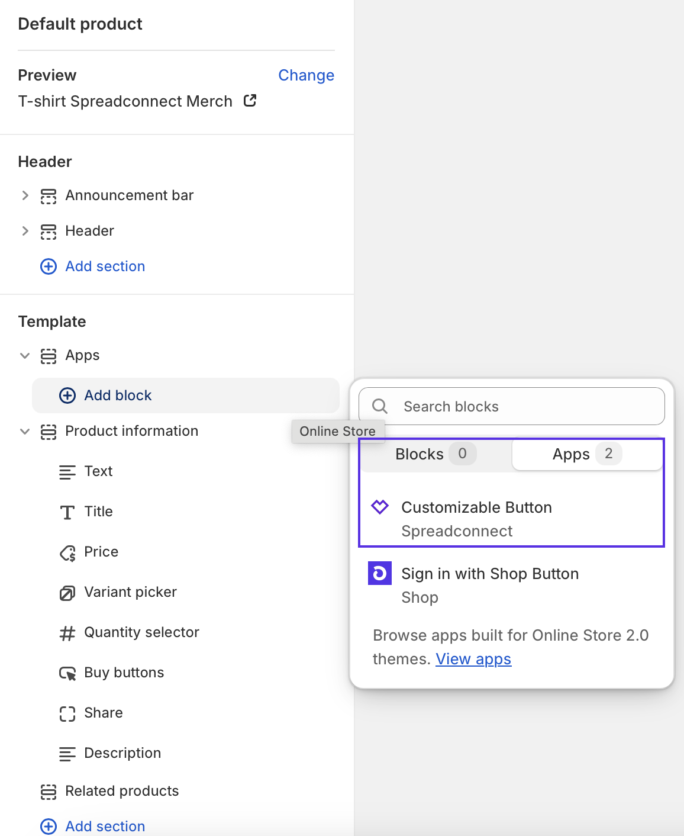Click the Price block tag icon
684x836 pixels.
[x=67, y=552]
